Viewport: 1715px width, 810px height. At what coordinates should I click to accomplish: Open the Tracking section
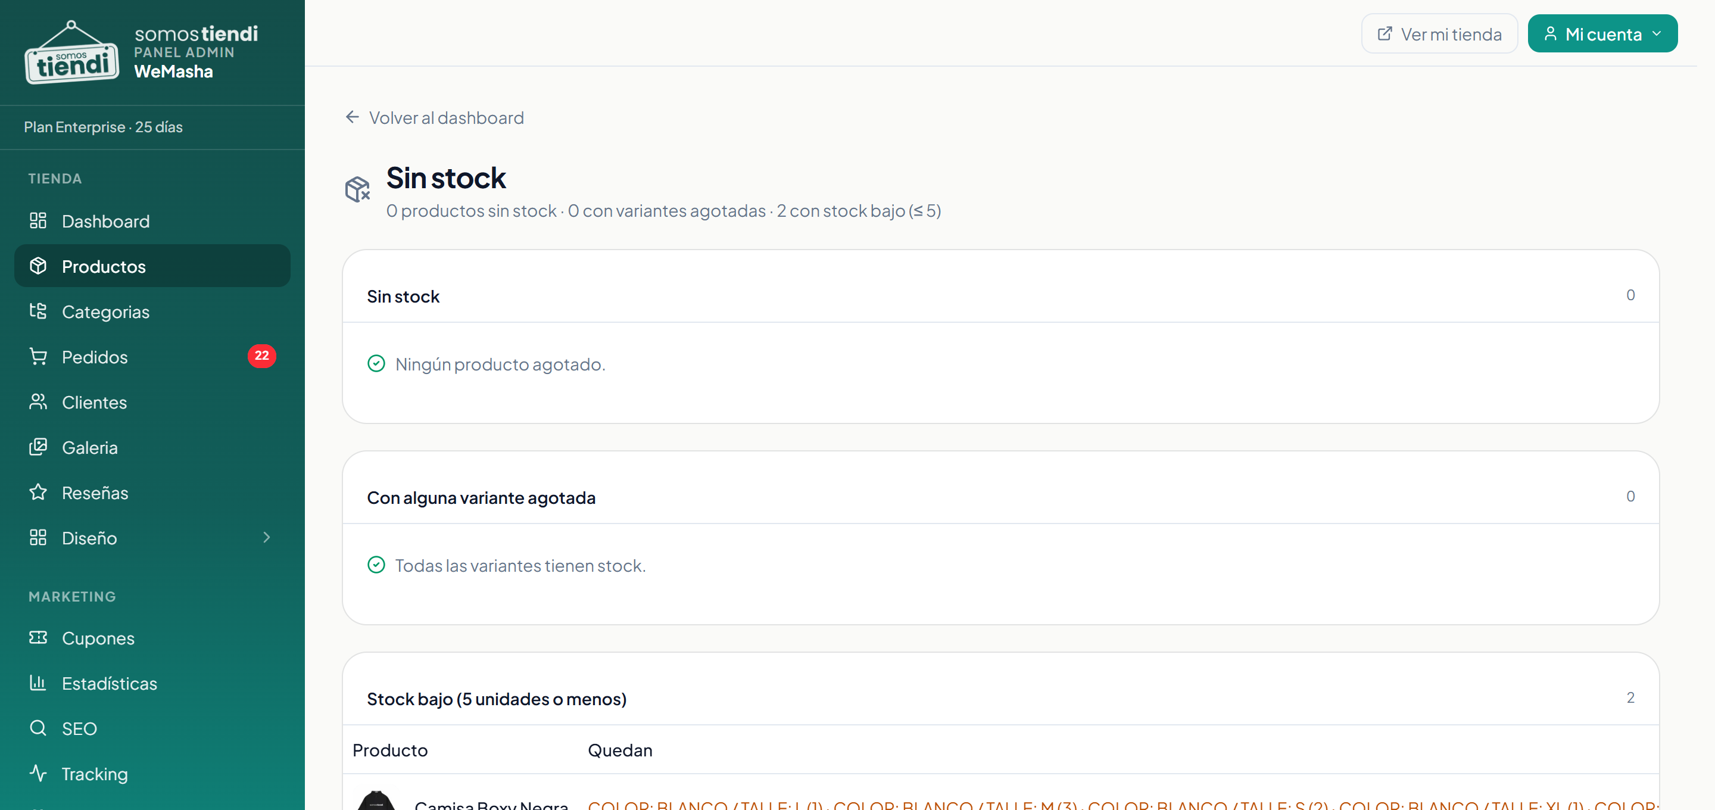[152, 773]
